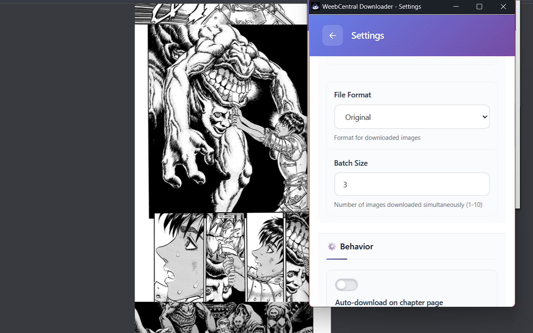Open the File Format dropdown set to Original
The image size is (533, 333).
coord(412,117)
